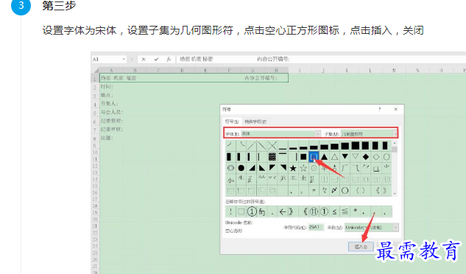Screen dimensions: 466x274
Task: Choose the black down-pointing triangle symbol
Action: [345, 157]
